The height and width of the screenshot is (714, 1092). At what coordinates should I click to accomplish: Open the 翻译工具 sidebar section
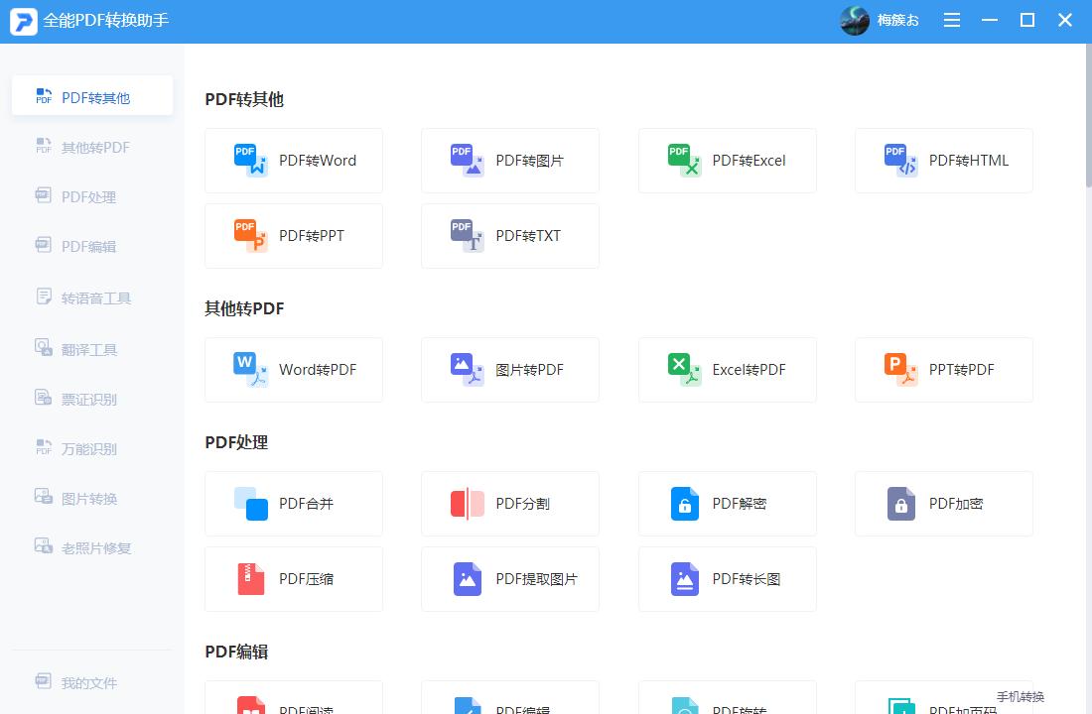(x=91, y=348)
